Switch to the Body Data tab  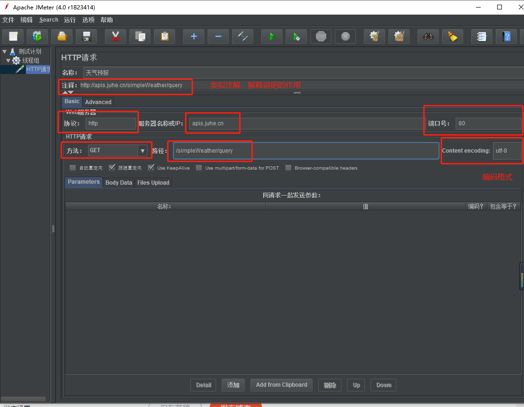point(119,183)
